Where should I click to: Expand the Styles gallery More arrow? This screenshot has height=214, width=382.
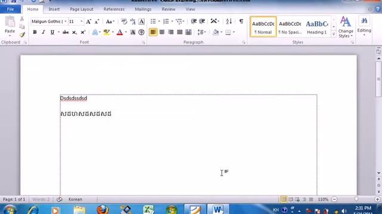pyautogui.click(x=334, y=34)
